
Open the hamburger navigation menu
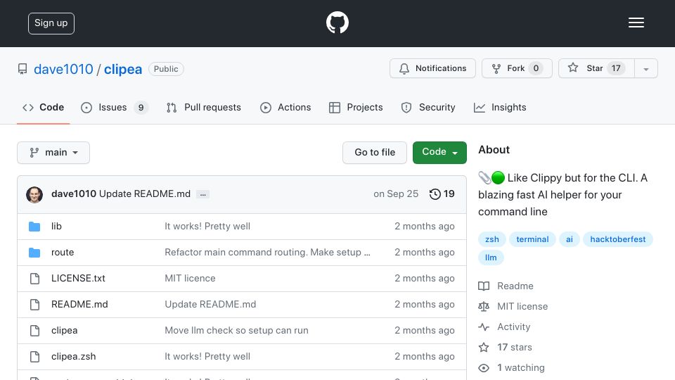636,23
